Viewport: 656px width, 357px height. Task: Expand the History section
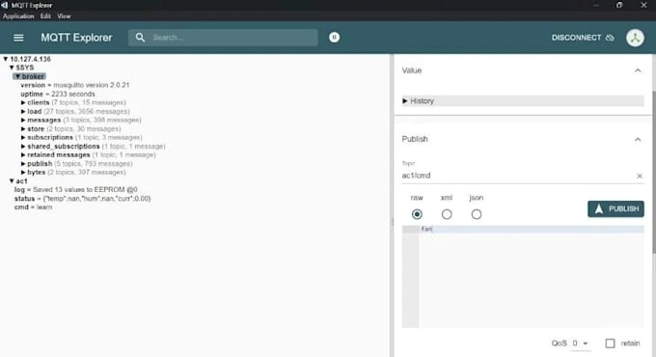click(523, 101)
